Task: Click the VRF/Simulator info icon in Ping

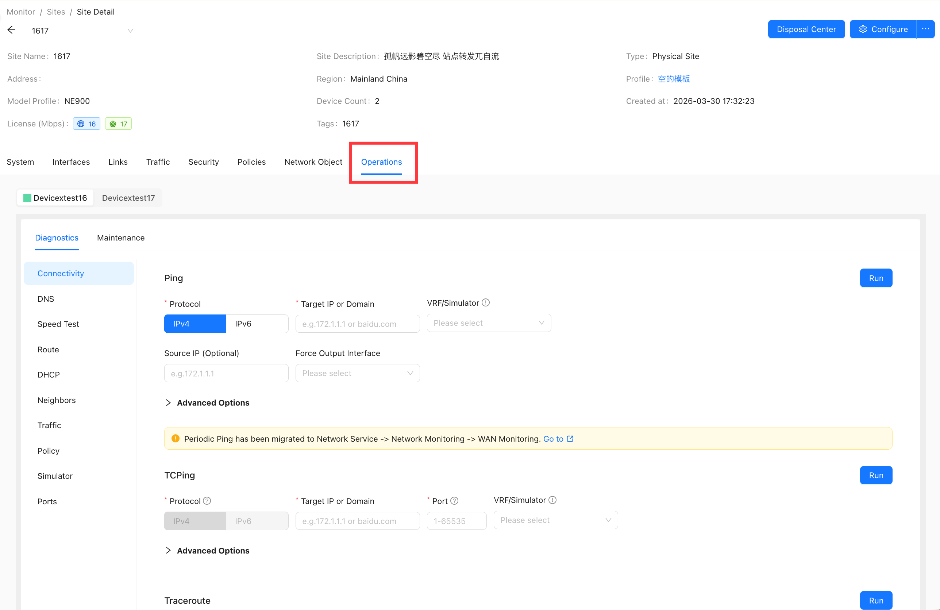Action: [486, 302]
